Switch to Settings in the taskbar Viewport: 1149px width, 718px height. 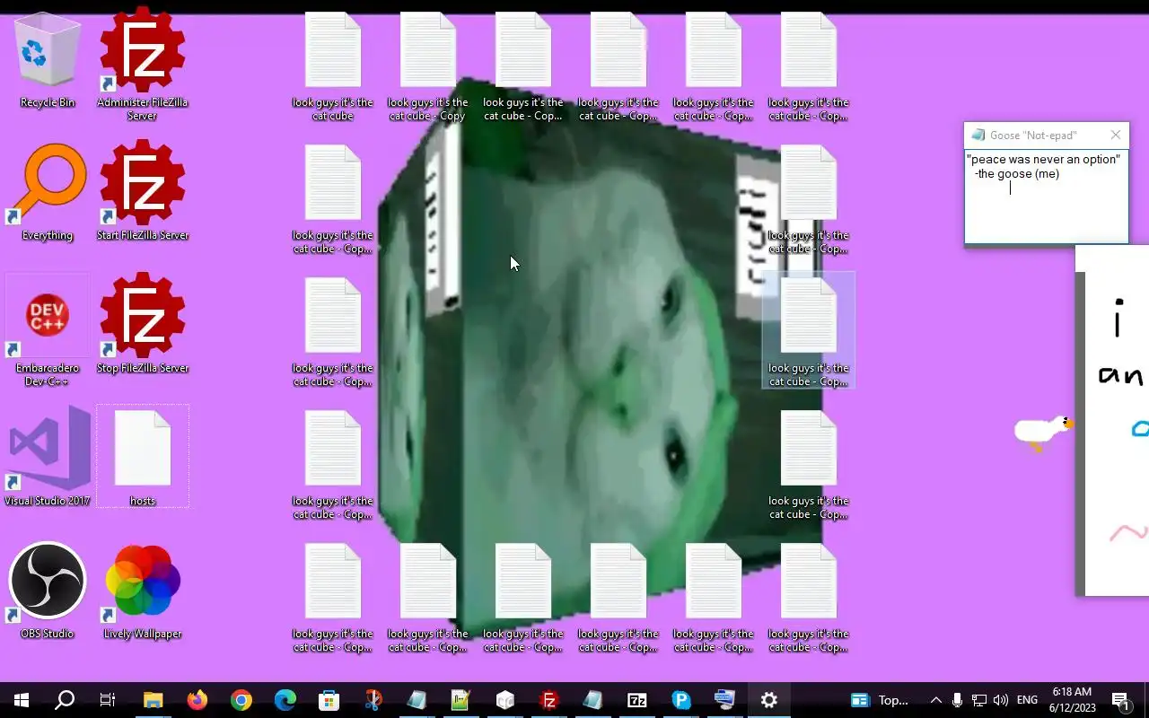coord(768,700)
